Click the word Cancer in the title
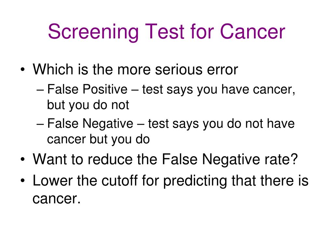The height and width of the screenshot is (250, 333). [x=252, y=32]
